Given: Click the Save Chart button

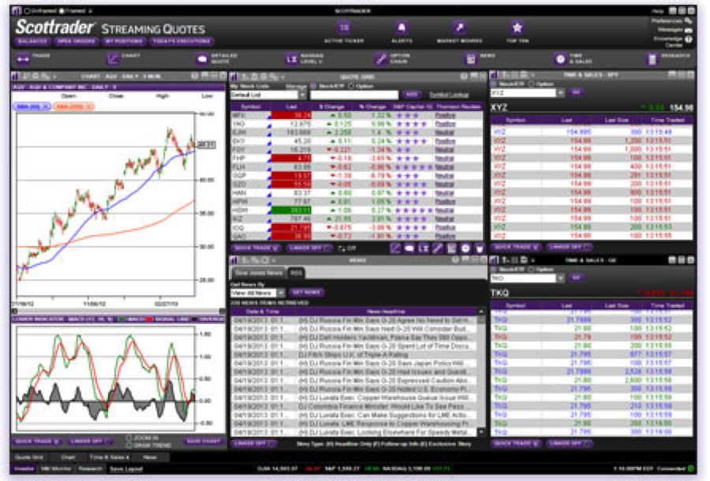Looking at the screenshot, I should pyautogui.click(x=203, y=441).
